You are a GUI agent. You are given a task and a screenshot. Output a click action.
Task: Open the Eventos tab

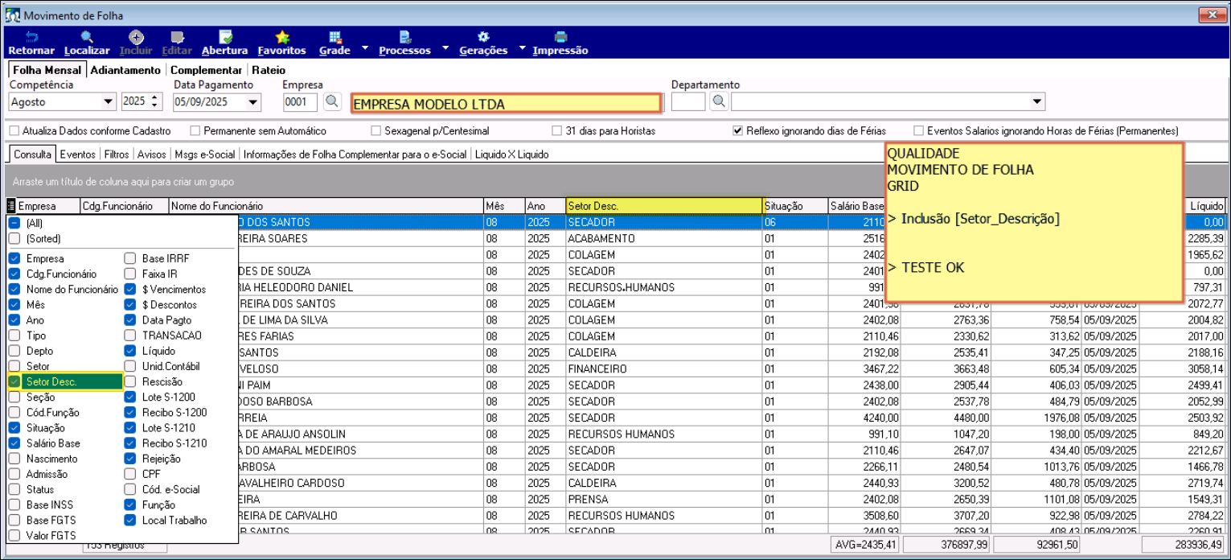point(78,154)
